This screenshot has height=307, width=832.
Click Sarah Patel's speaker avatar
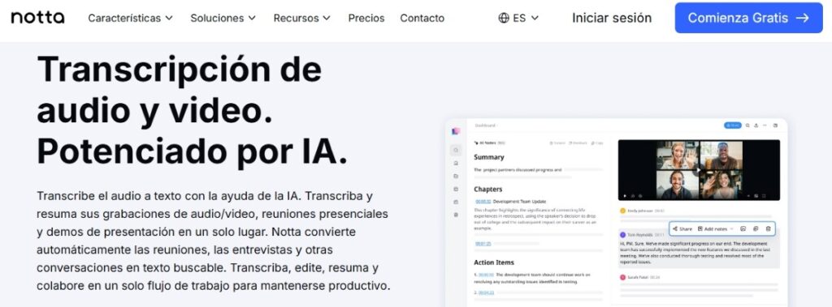(623, 277)
